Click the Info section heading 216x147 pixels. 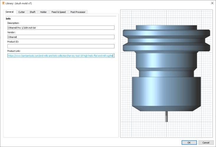8,19
